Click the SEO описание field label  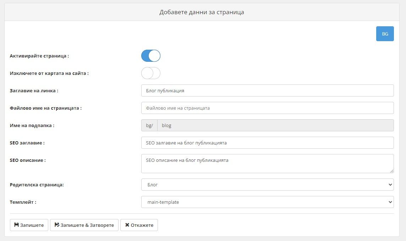tap(28, 160)
